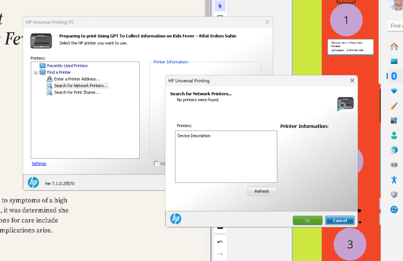Open System settings monitor icon
The image size is (403, 261).
pos(394,61)
